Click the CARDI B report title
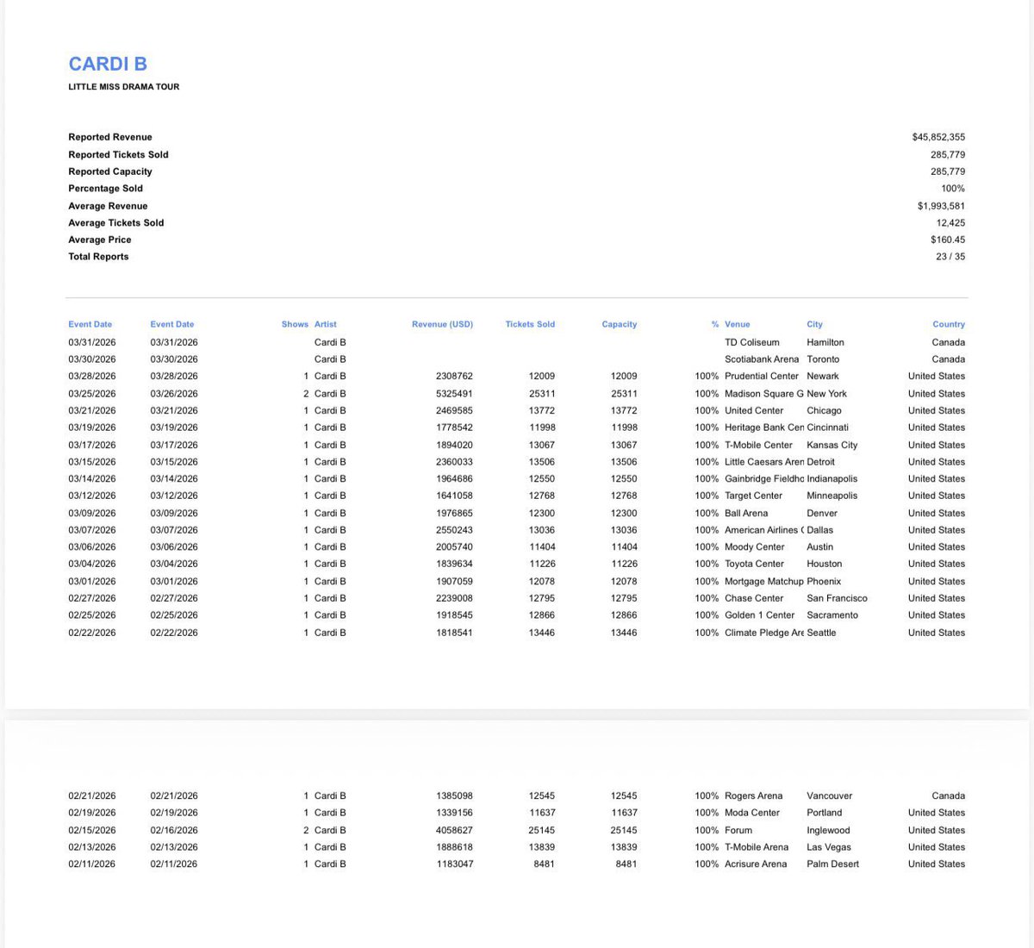1034x948 pixels. (x=108, y=64)
